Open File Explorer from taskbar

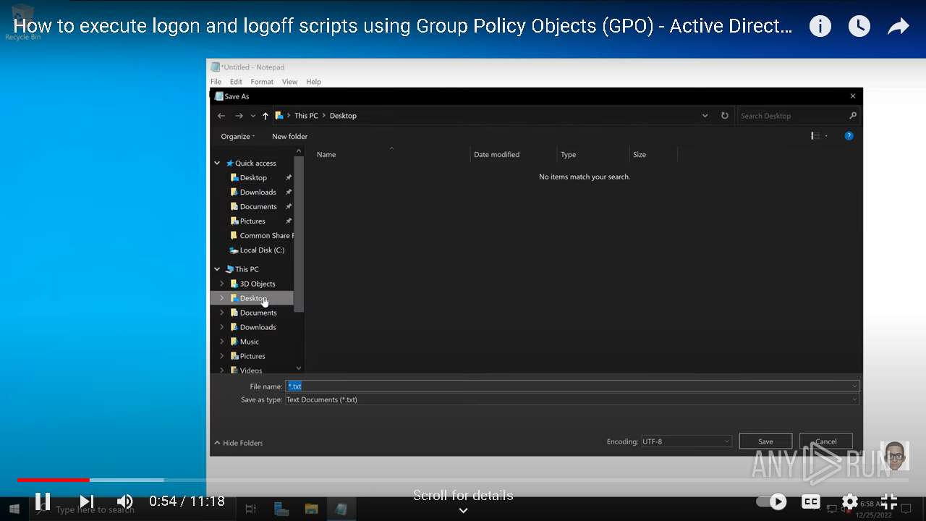[311, 509]
